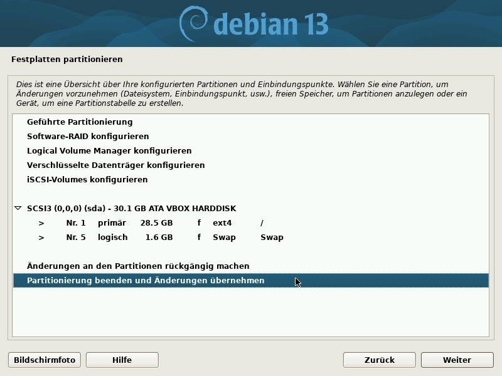Select partition Nr. 1 primär ext4
The height and width of the screenshot is (376, 502).
tap(250, 223)
